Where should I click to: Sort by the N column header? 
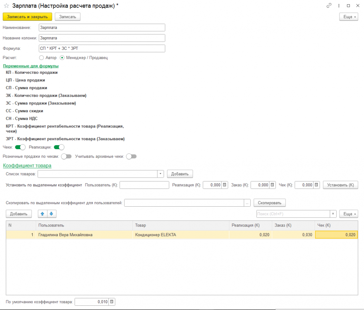pos(21,225)
